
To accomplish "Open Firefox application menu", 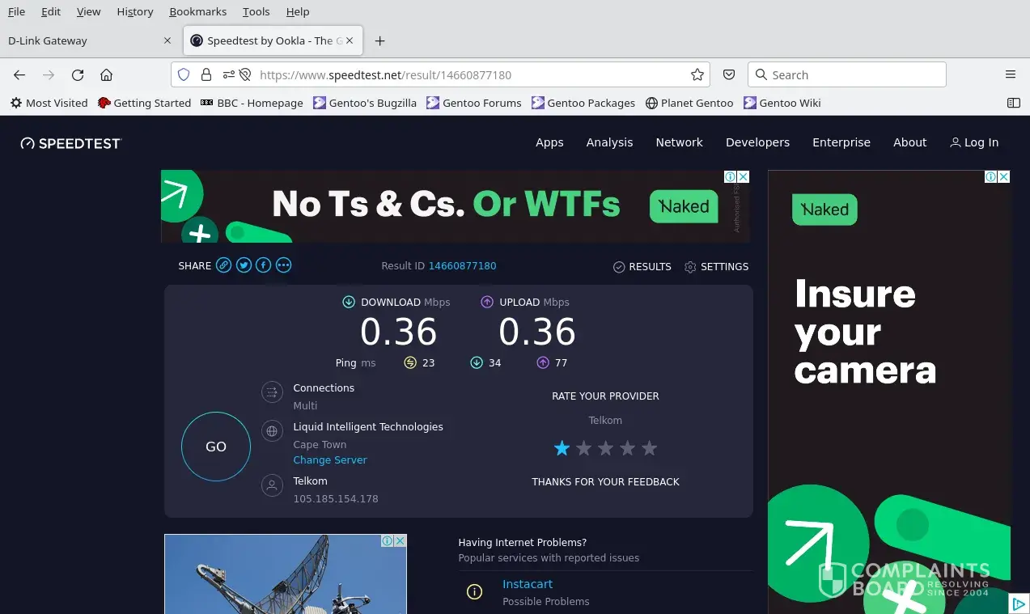I will pos(1010,75).
